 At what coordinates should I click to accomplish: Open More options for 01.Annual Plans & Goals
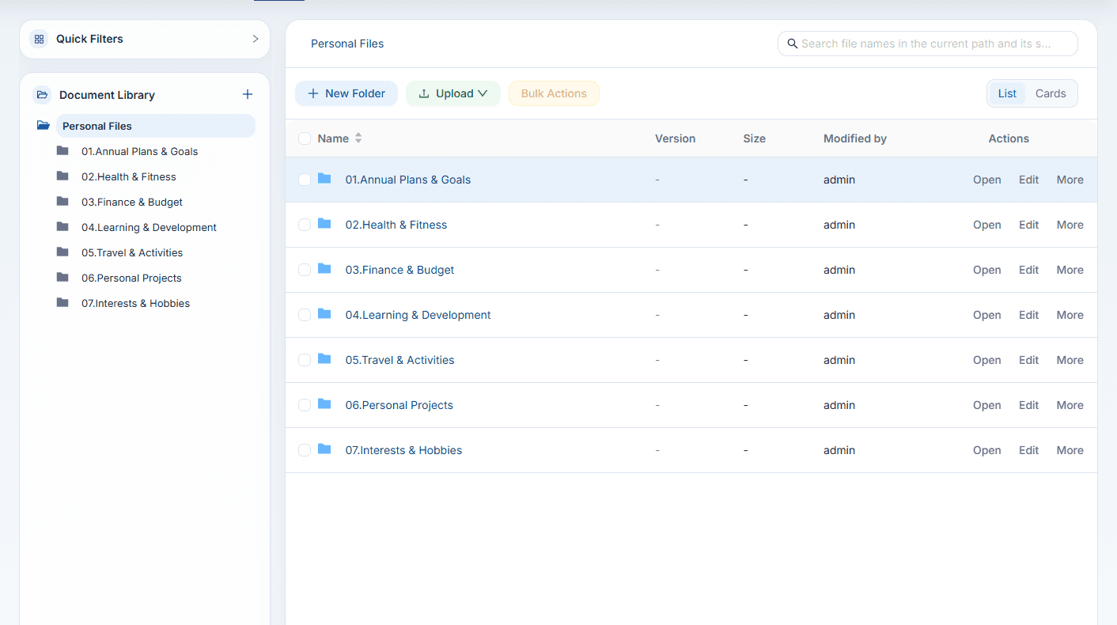[x=1070, y=180]
